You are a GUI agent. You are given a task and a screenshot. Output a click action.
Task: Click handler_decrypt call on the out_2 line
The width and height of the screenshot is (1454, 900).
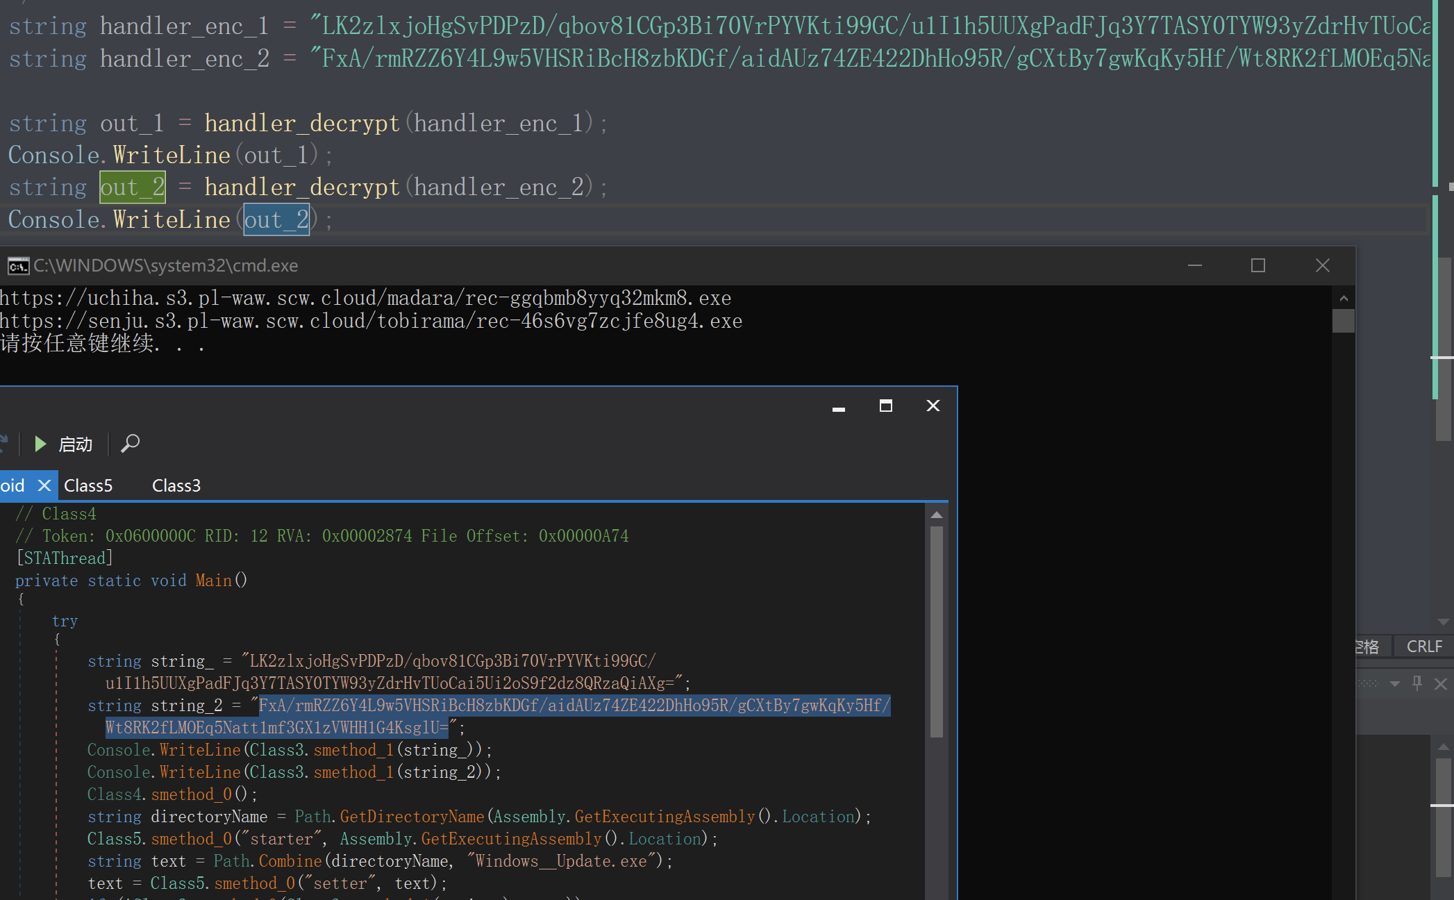[x=302, y=187]
